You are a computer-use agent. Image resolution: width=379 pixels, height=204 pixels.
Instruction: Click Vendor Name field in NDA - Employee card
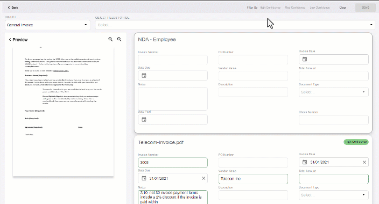click(253, 76)
